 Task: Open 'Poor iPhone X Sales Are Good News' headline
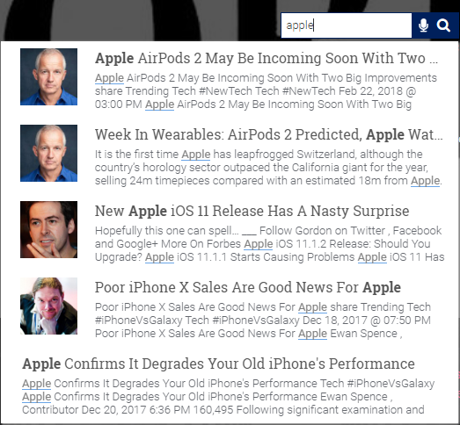248,287
